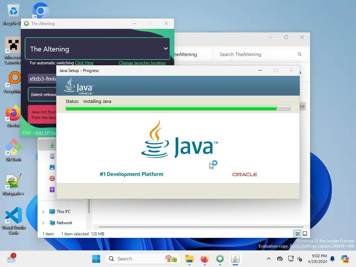This screenshot has height=267, width=356.
Task: Maximize the File Explorer window
Action: coord(286,37)
